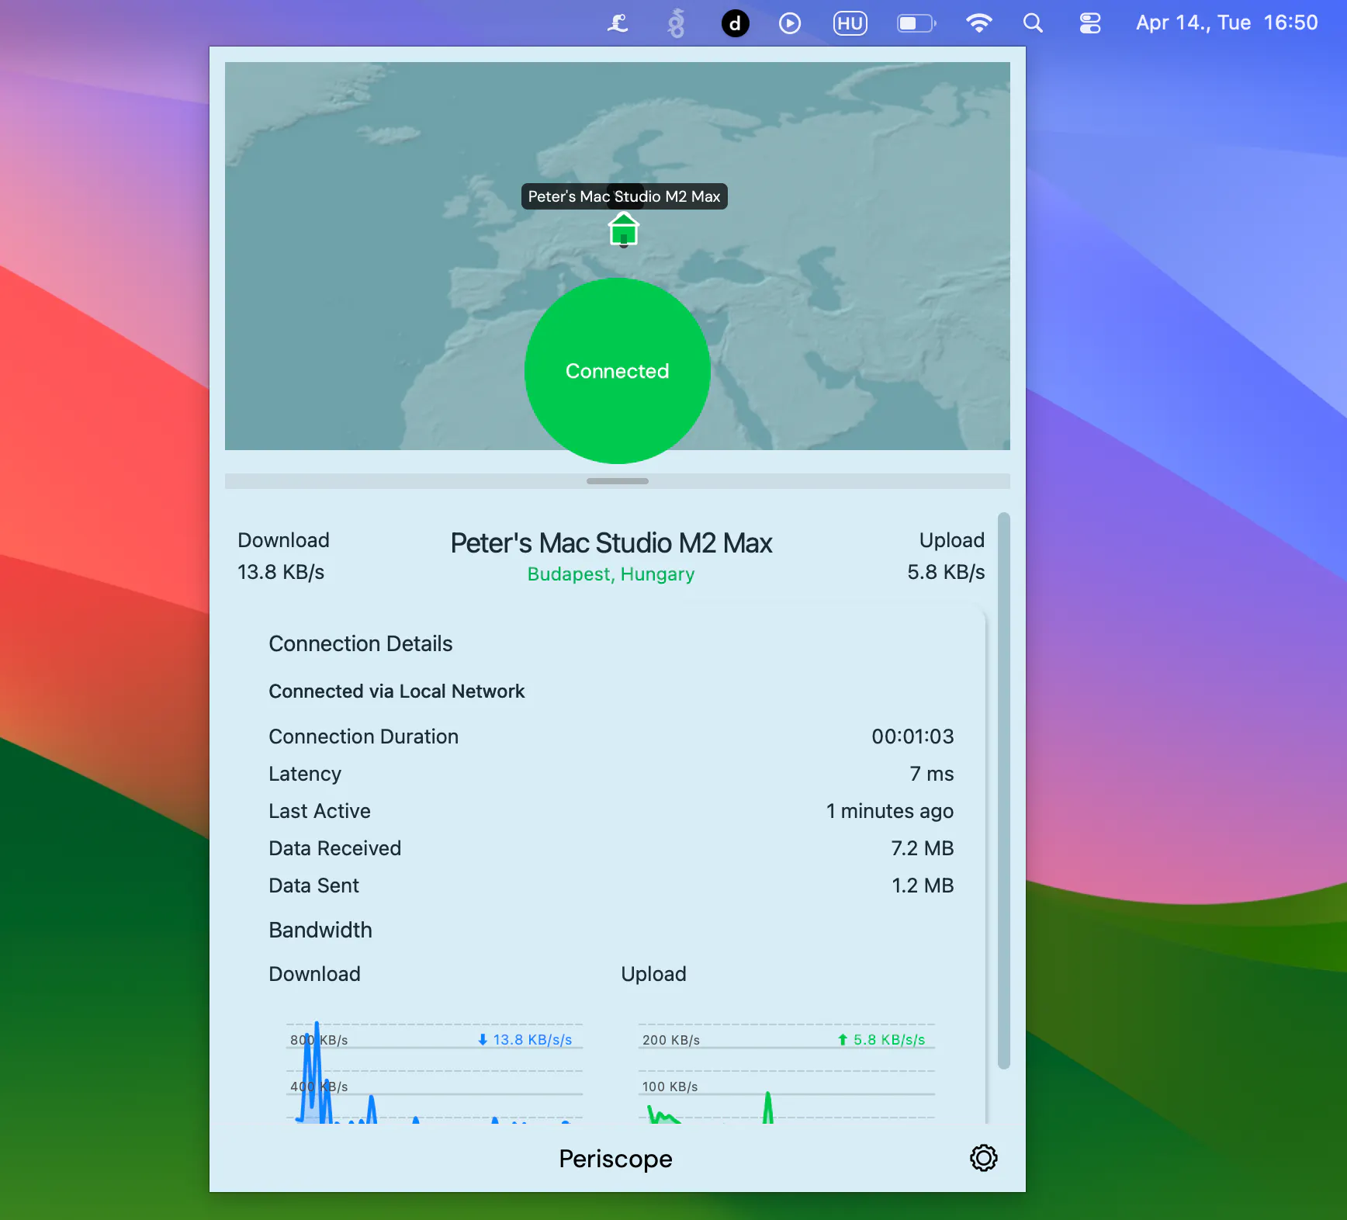The width and height of the screenshot is (1347, 1220).
Task: Click the Download header label at top left
Action: point(283,540)
